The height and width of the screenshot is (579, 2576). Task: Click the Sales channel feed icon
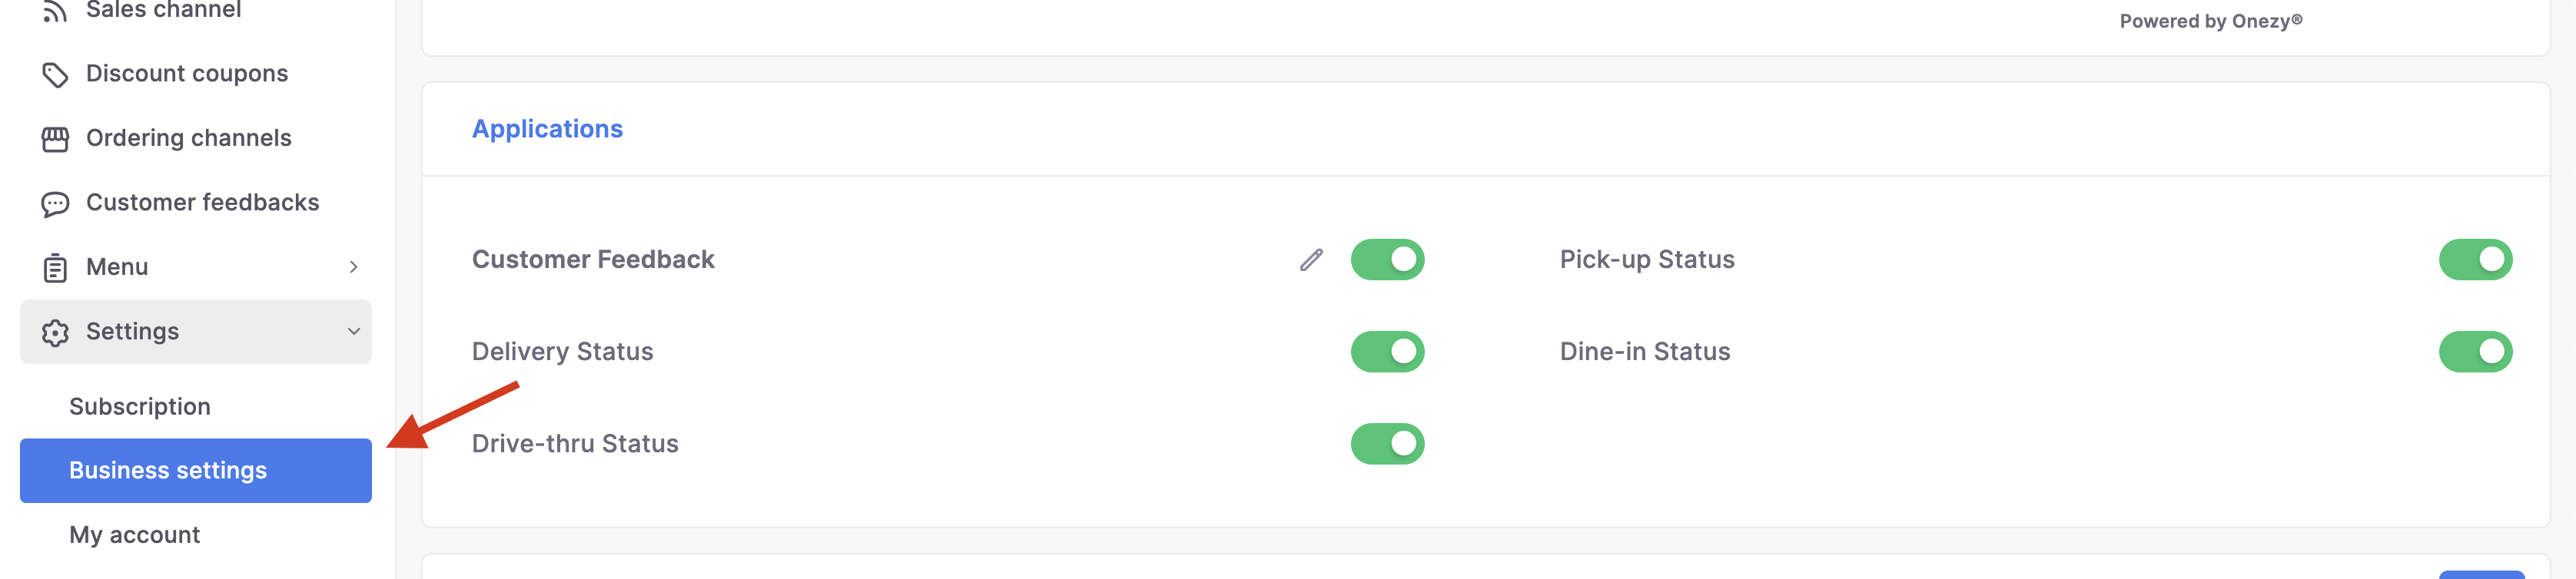[55, 11]
